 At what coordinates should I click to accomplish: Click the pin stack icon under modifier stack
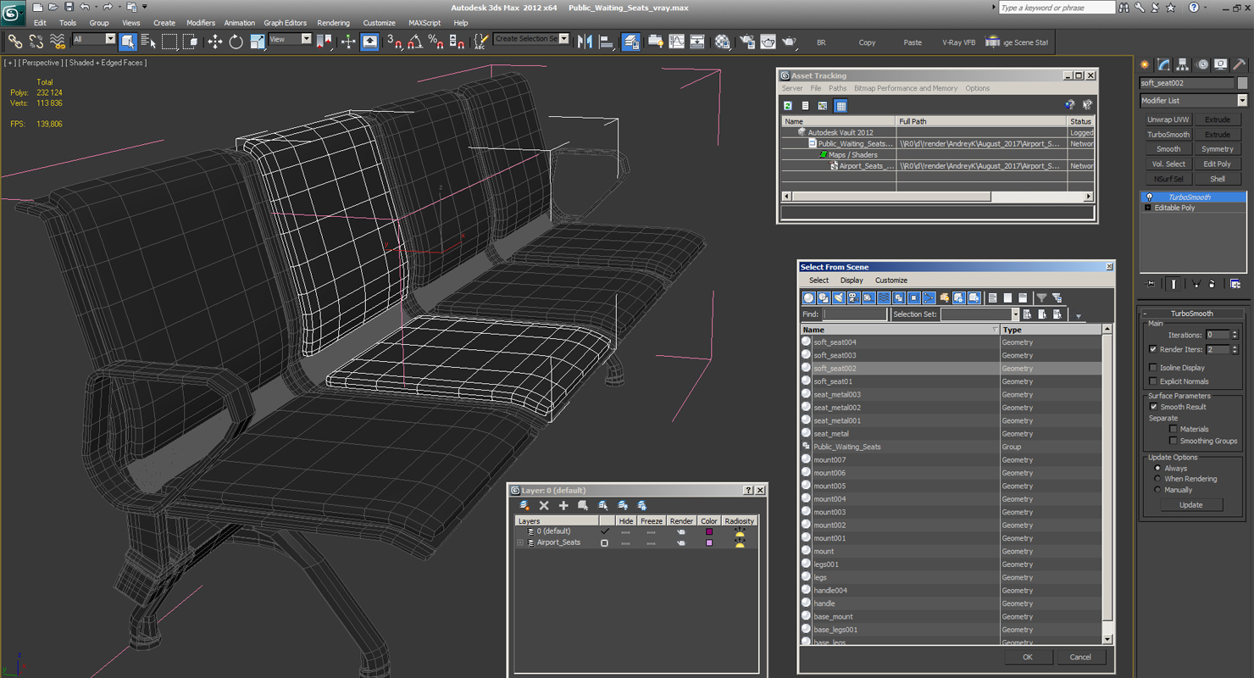tap(1150, 284)
